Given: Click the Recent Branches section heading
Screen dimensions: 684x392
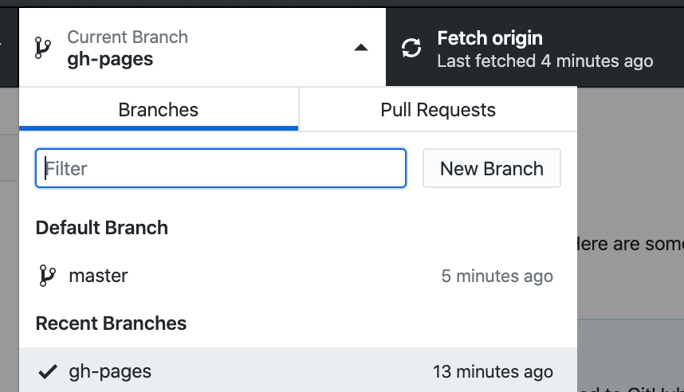Looking at the screenshot, I should pyautogui.click(x=111, y=323).
